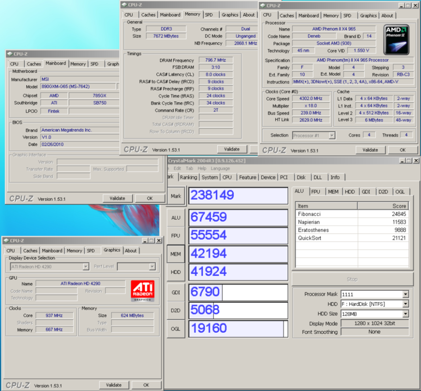Click title bar icon of Mainboard CPU-Z window
The image size is (421, 391).
[9, 54]
